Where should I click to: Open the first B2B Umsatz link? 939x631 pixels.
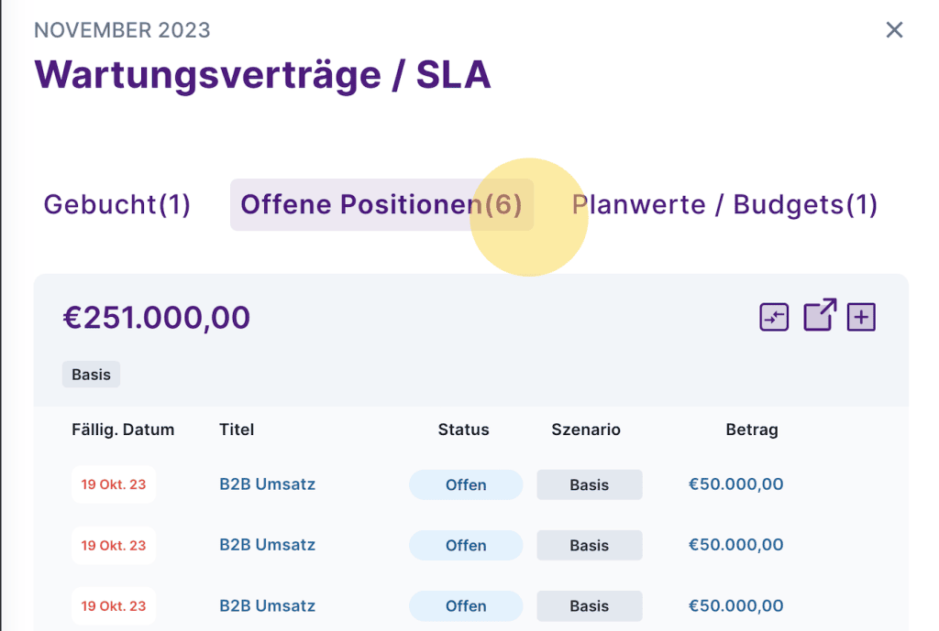pos(267,484)
